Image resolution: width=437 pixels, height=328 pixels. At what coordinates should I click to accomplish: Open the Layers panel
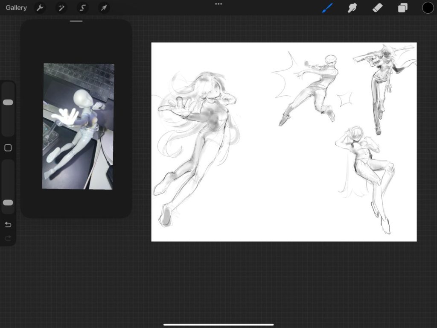pyautogui.click(x=402, y=8)
